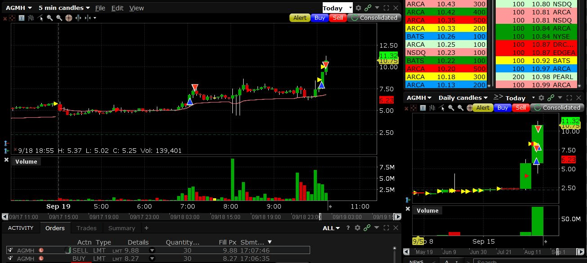Click the main chart horizontal time scrollbar
This screenshot has height=263, width=587.
180,216
